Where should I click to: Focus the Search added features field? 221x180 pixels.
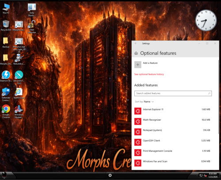click(x=173, y=93)
